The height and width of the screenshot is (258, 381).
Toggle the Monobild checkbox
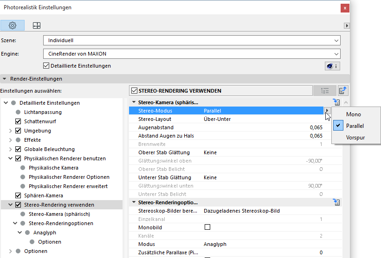point(207,227)
